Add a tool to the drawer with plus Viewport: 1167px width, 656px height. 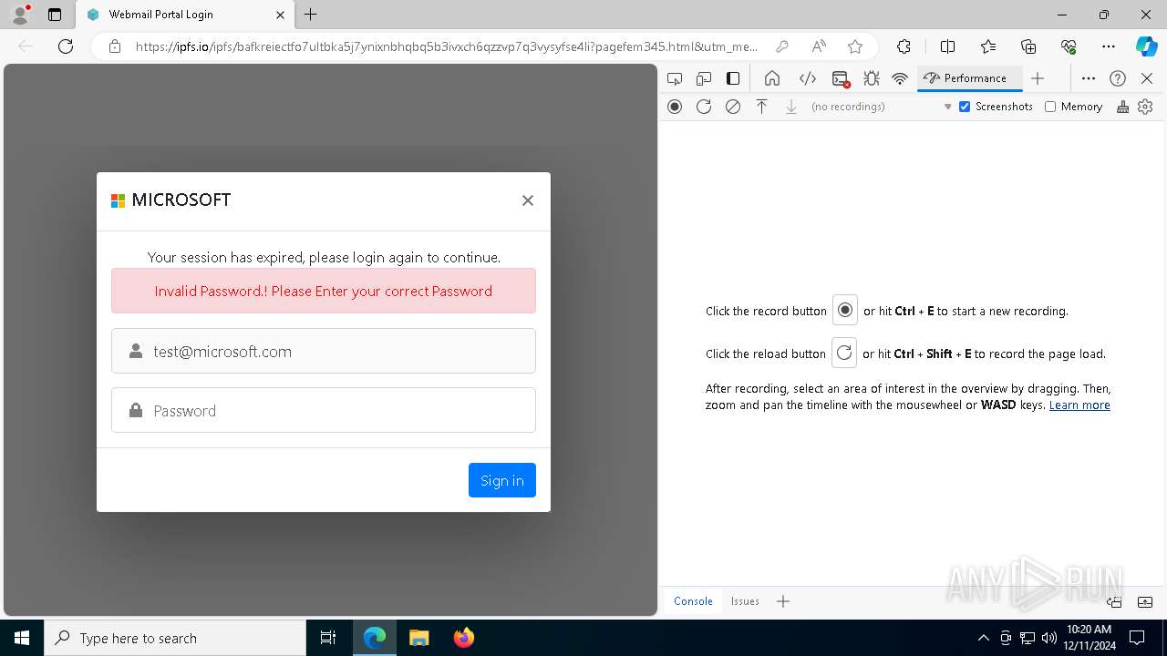pyautogui.click(x=783, y=601)
